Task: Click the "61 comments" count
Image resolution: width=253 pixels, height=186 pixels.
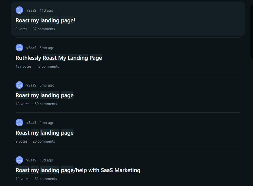Action: (x=46, y=179)
